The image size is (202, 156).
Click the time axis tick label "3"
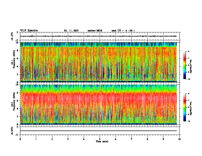pyautogui.click(x=68, y=139)
